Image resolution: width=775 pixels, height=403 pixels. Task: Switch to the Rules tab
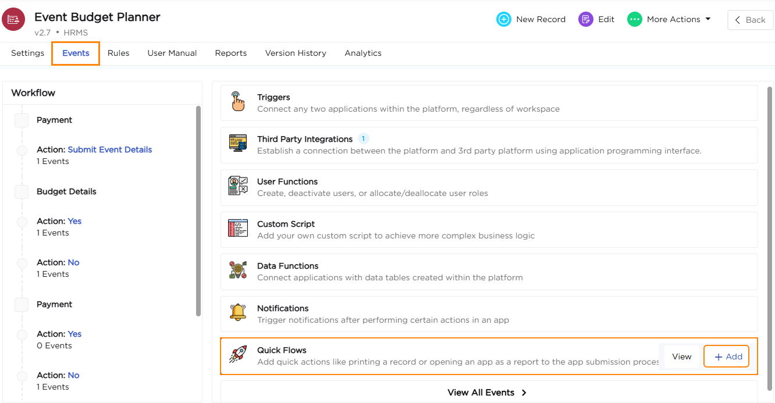pos(118,53)
